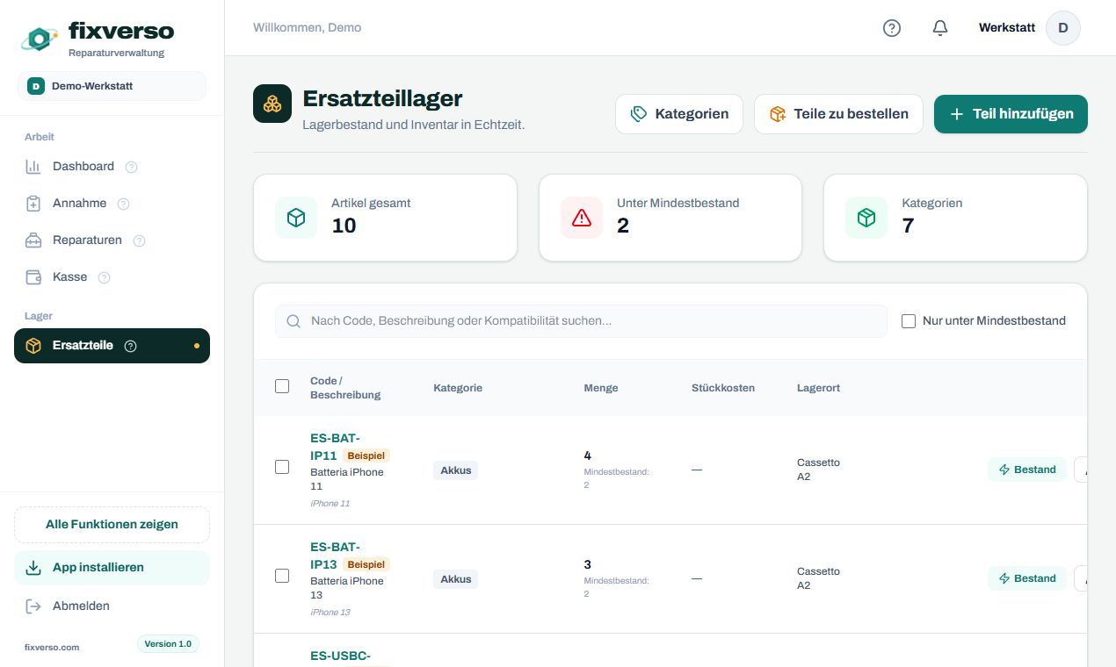The image size is (1116, 667).
Task: Toggle the select-all checkbox in table header
Action: pos(282,386)
